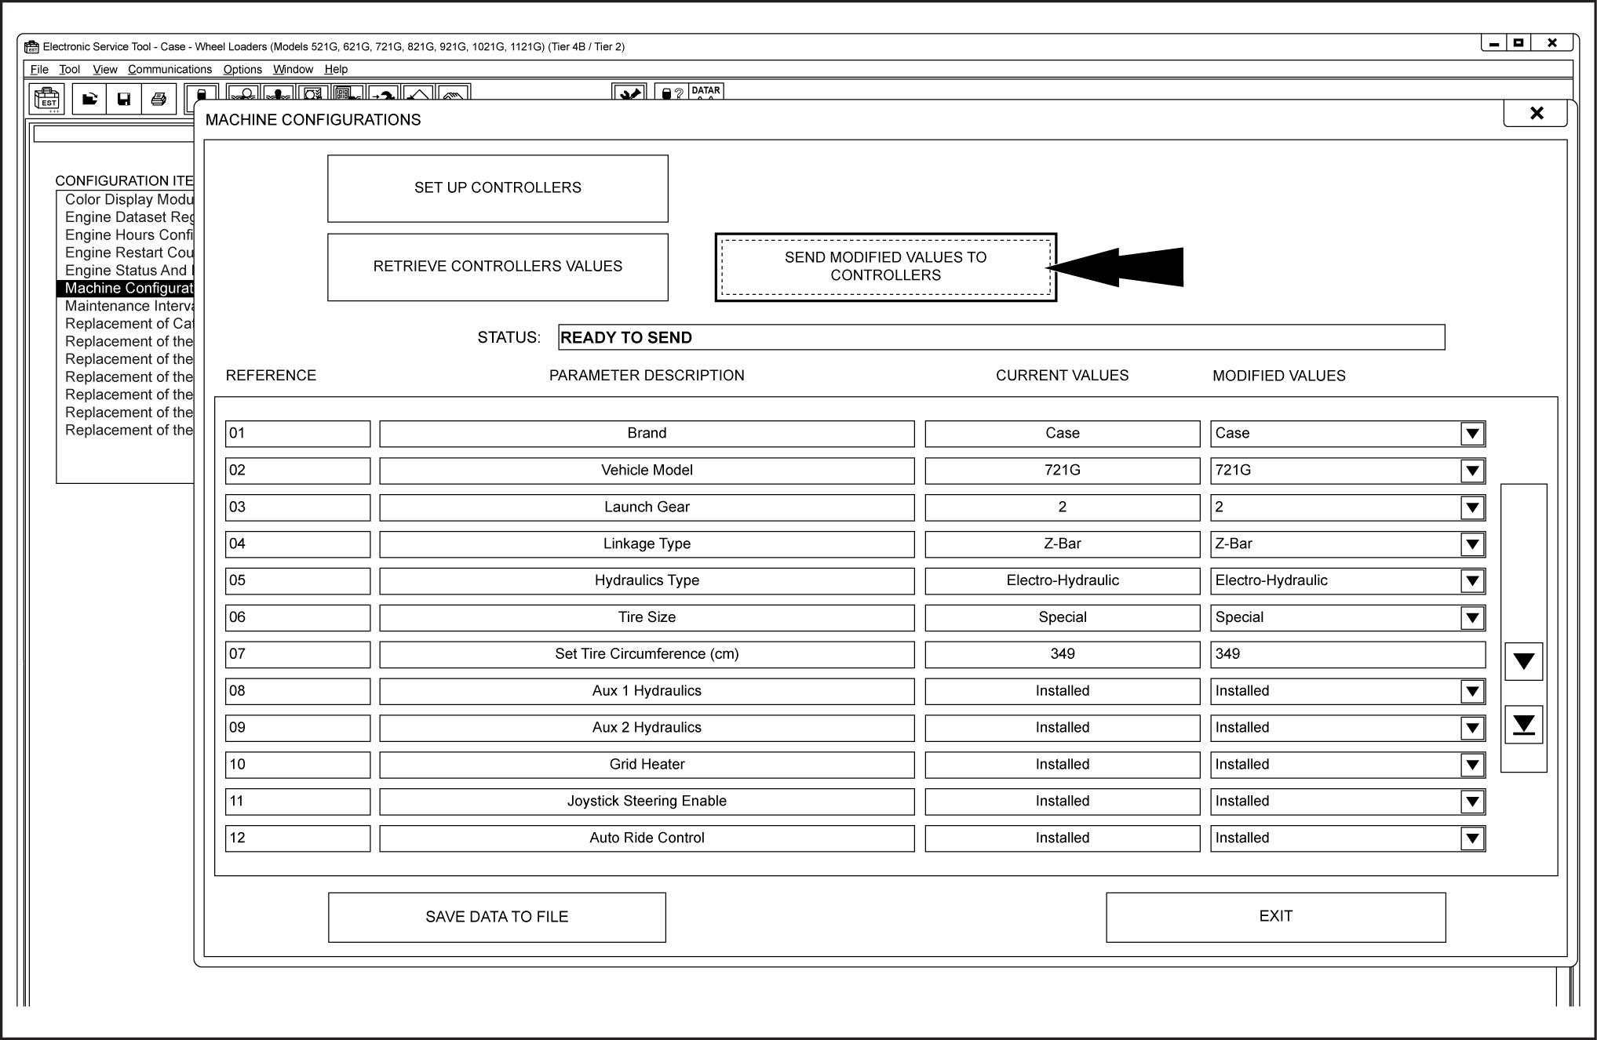The width and height of the screenshot is (1597, 1040).
Task: Click reference cell 07
Action: (297, 654)
